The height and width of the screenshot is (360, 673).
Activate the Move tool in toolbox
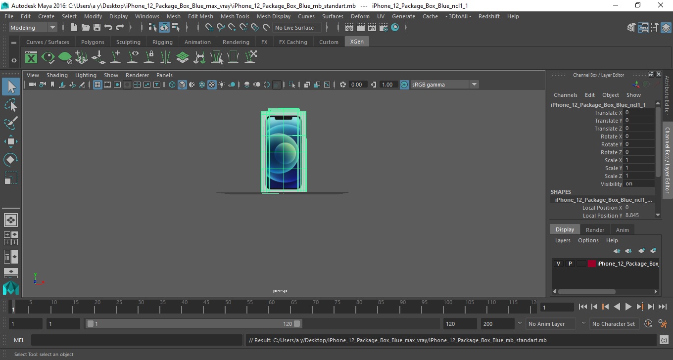point(11,141)
